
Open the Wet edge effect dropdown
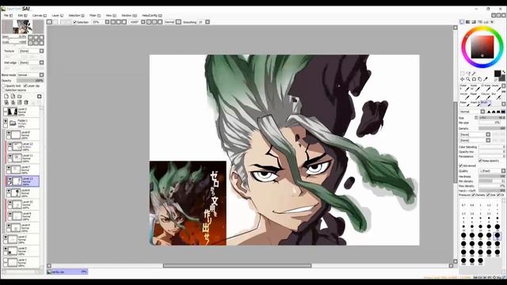[x=41, y=63]
